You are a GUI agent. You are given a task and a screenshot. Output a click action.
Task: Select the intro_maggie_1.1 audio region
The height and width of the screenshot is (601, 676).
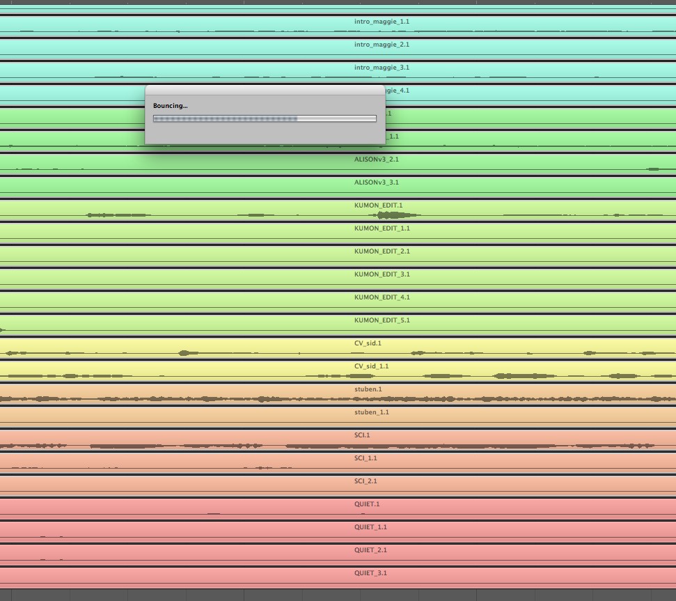tap(382, 26)
